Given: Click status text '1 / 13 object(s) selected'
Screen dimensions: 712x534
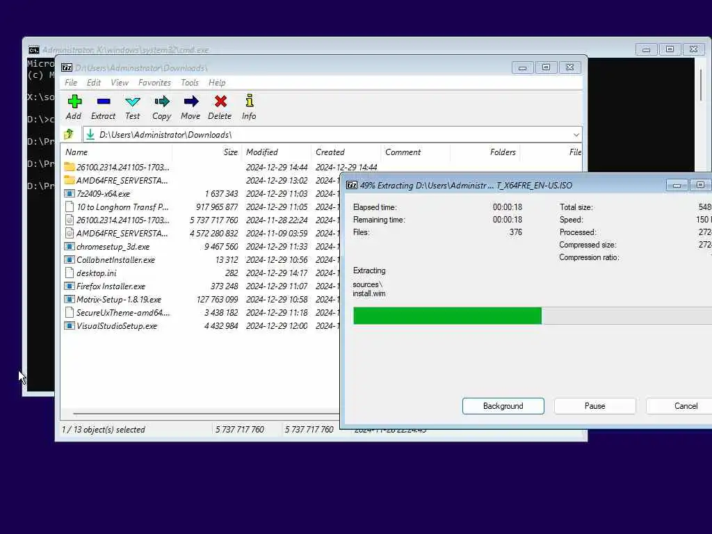Looking at the screenshot, I should point(104,429).
